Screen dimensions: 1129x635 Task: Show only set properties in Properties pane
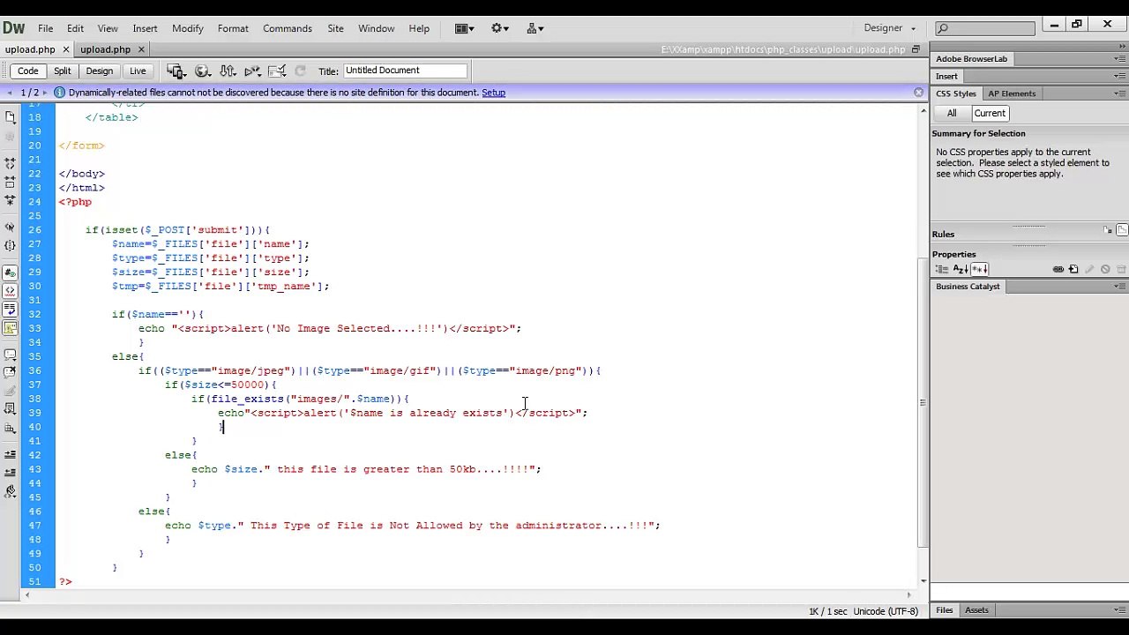(x=979, y=269)
